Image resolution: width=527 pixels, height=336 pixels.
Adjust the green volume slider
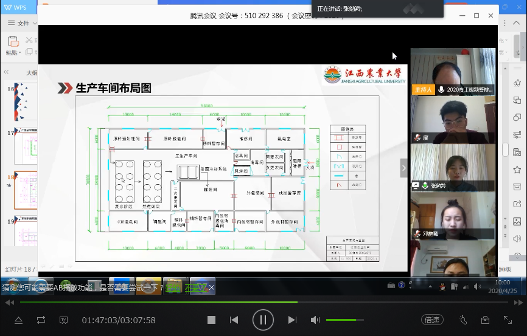point(348,320)
